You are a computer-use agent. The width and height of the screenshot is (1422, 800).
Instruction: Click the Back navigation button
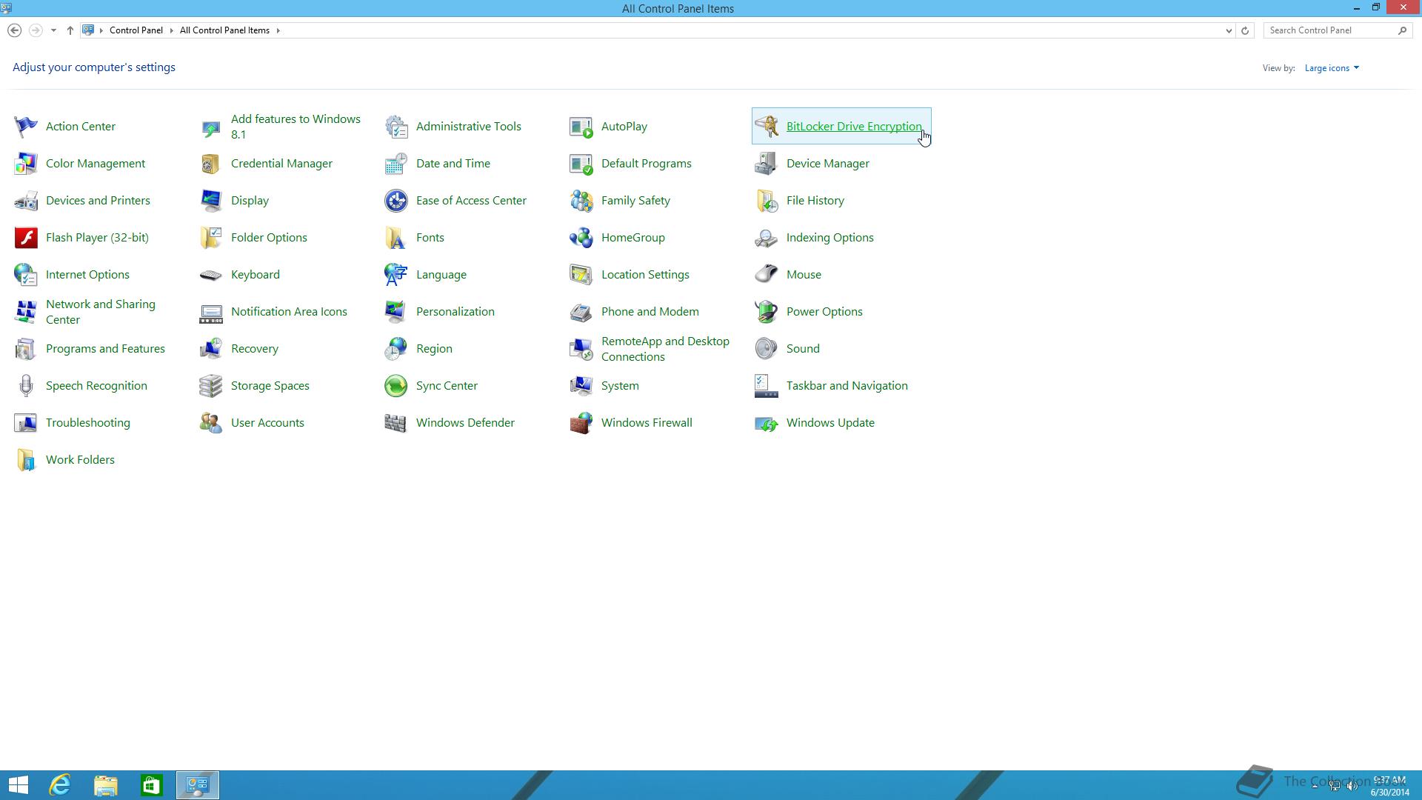[x=14, y=30]
